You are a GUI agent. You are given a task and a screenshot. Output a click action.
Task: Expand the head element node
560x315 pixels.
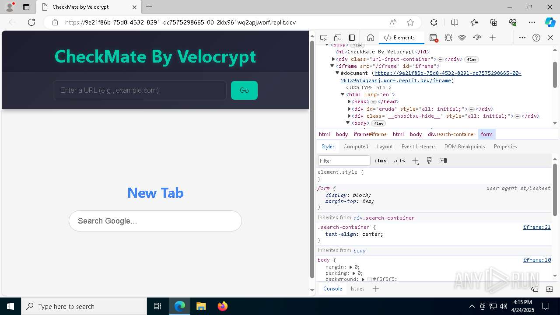coord(349,101)
